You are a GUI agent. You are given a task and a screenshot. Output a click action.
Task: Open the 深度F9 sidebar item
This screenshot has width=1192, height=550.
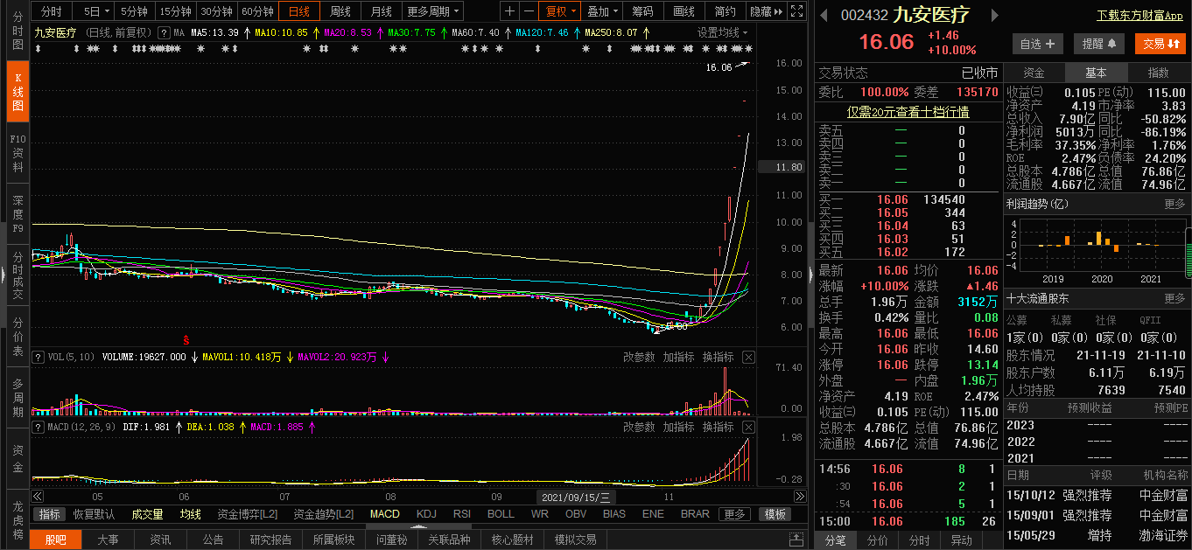[x=18, y=214]
